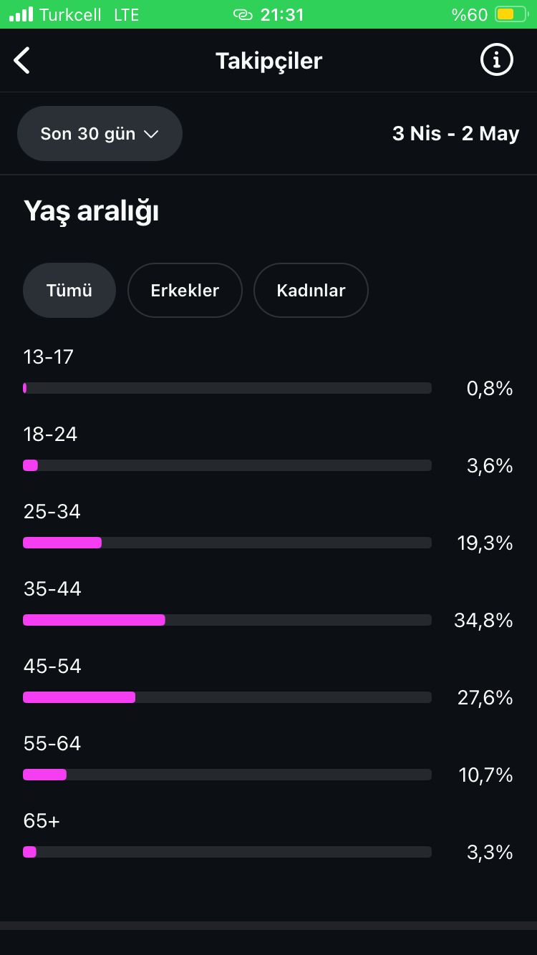
Task: Select the Tümü filter
Action: (x=69, y=290)
